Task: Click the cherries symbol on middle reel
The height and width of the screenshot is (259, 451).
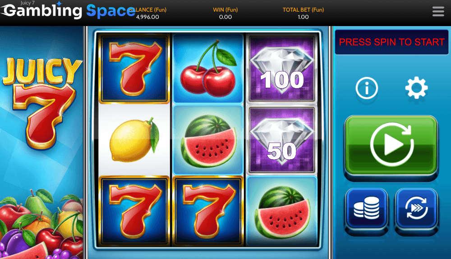Action: pos(207,68)
